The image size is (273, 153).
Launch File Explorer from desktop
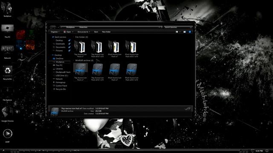(7, 94)
